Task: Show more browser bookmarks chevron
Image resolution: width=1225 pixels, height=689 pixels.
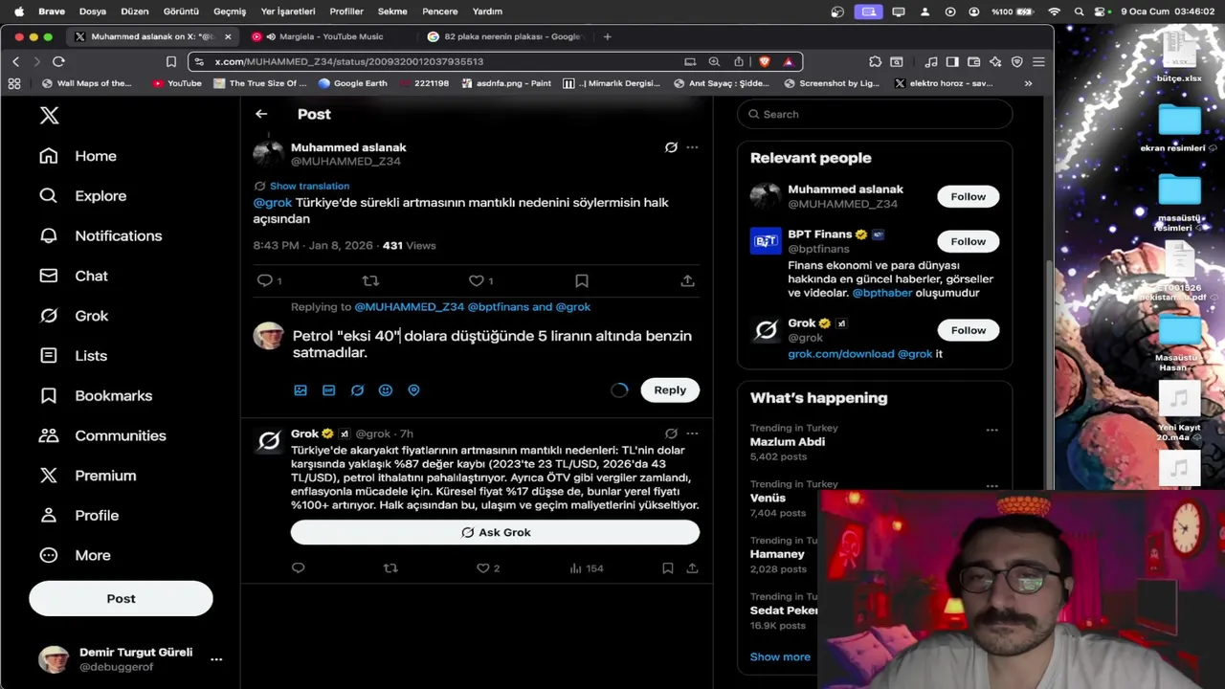Action: 1028,83
